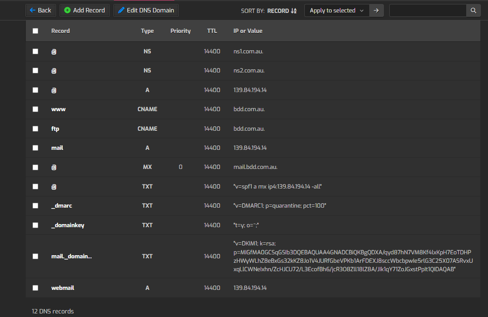Viewport: 488px width, 317px height.
Task: Open the mail._domainkey DKIM record row
Action: click(x=72, y=256)
